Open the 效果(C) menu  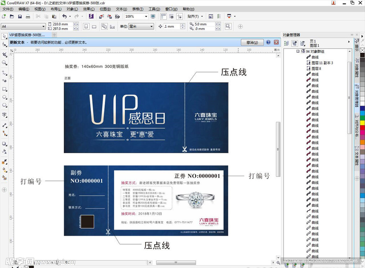[89, 9]
